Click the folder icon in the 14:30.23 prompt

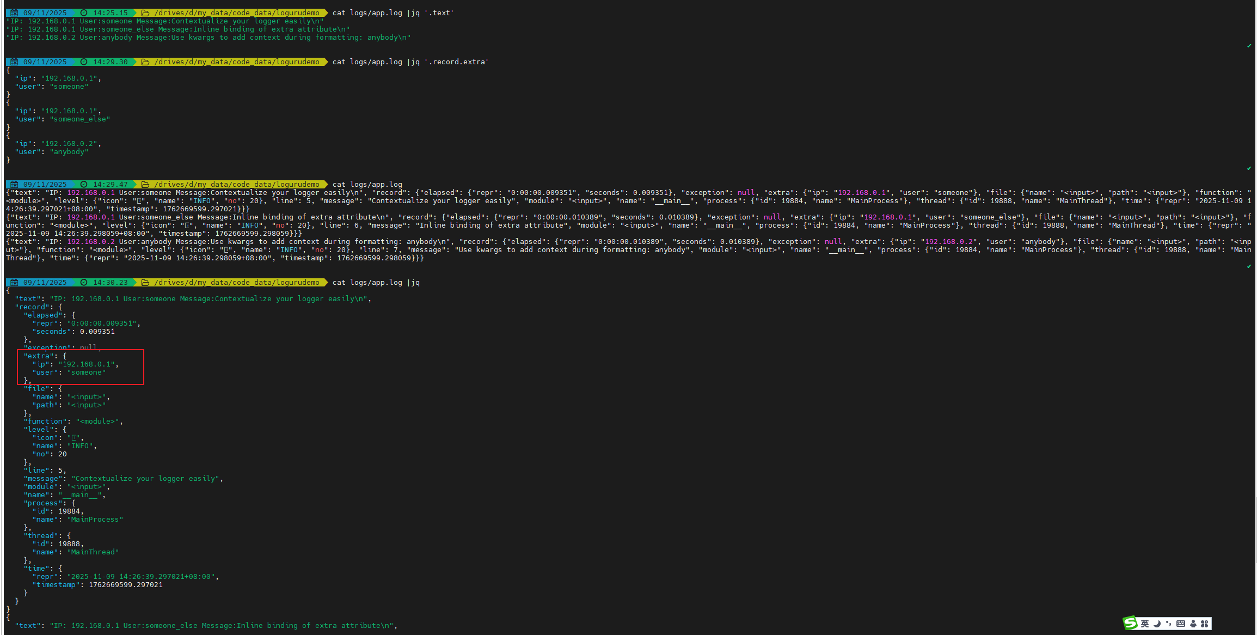(145, 282)
